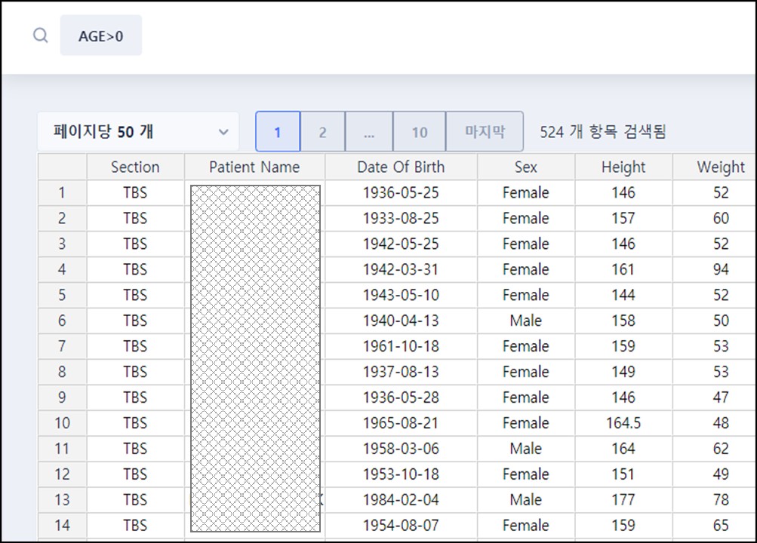Click birth date 1942-05-25
Viewport: 757px width, 543px height.
[401, 244]
